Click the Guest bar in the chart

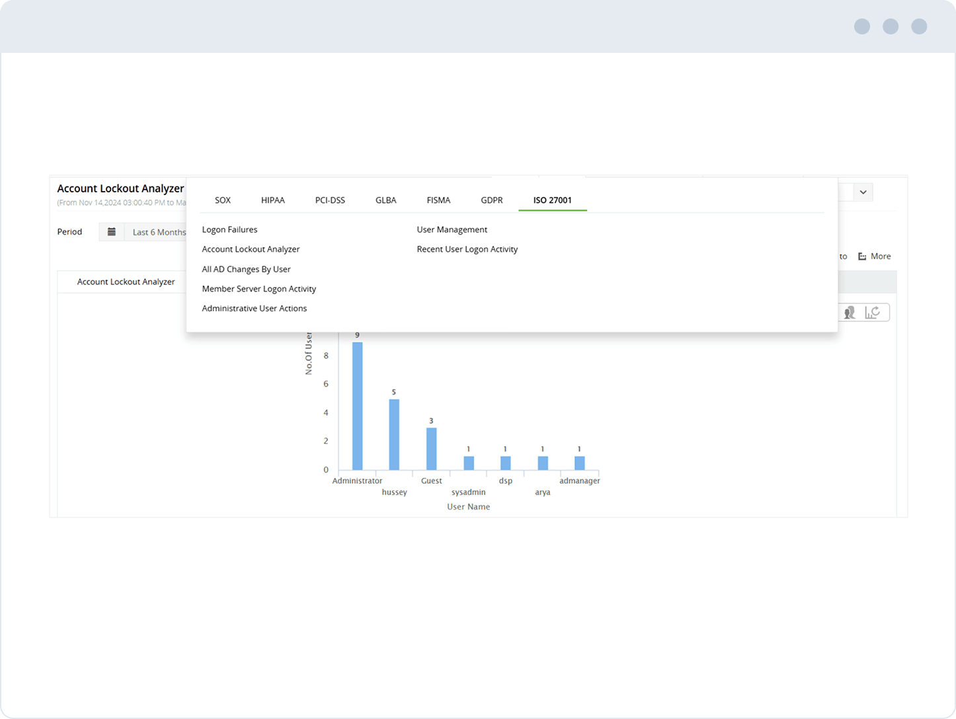(x=431, y=449)
